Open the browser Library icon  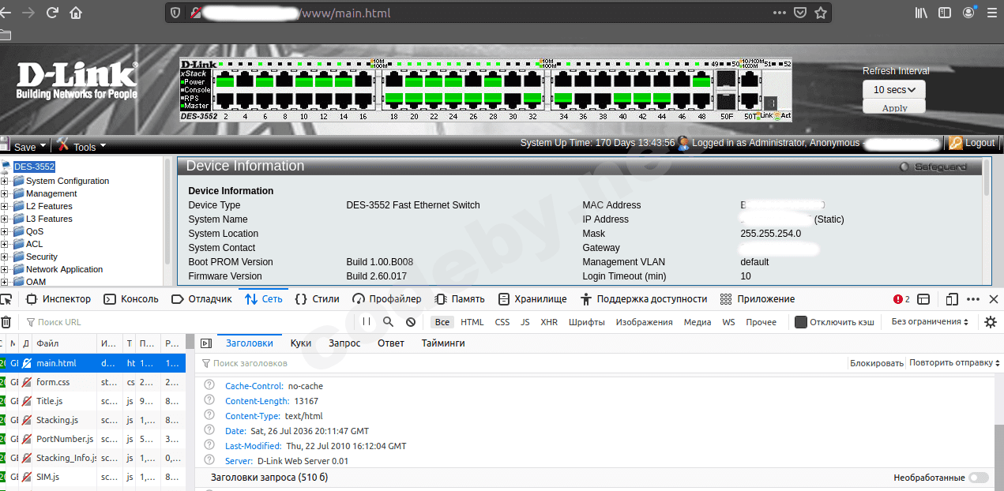pyautogui.click(x=921, y=13)
